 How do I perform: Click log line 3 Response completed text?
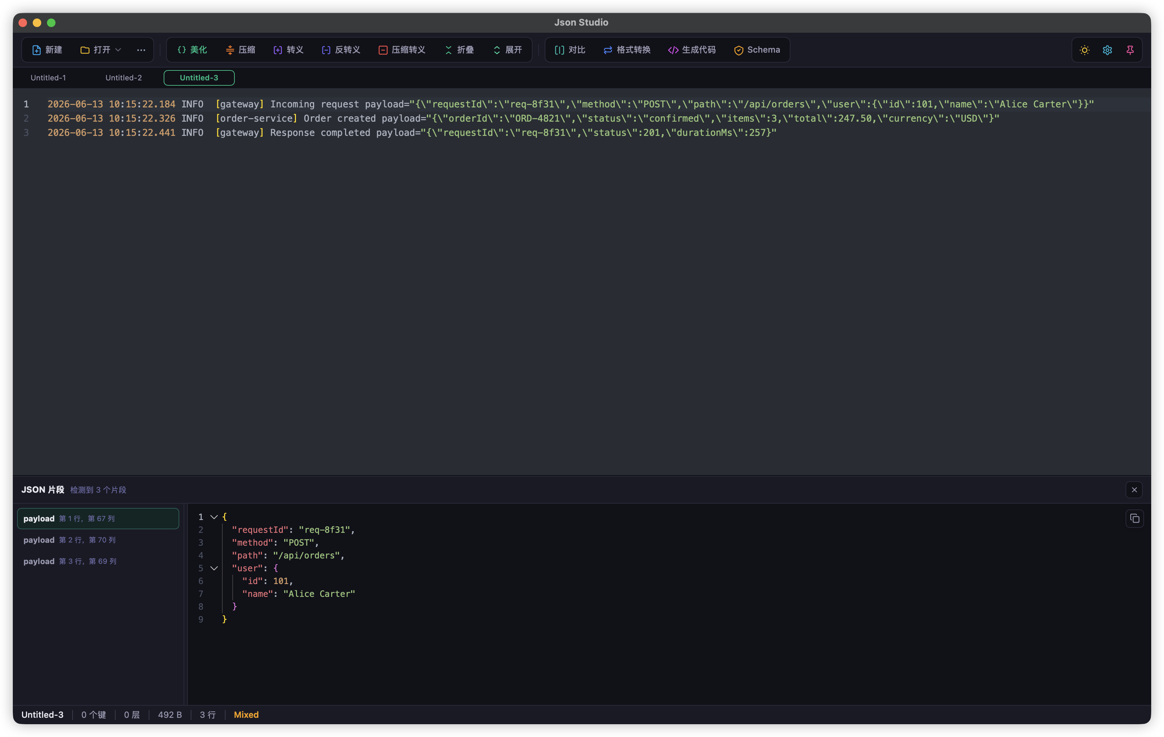coord(320,132)
